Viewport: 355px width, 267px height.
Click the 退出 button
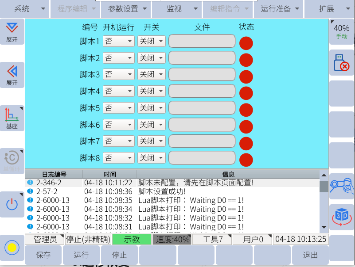click(310, 255)
